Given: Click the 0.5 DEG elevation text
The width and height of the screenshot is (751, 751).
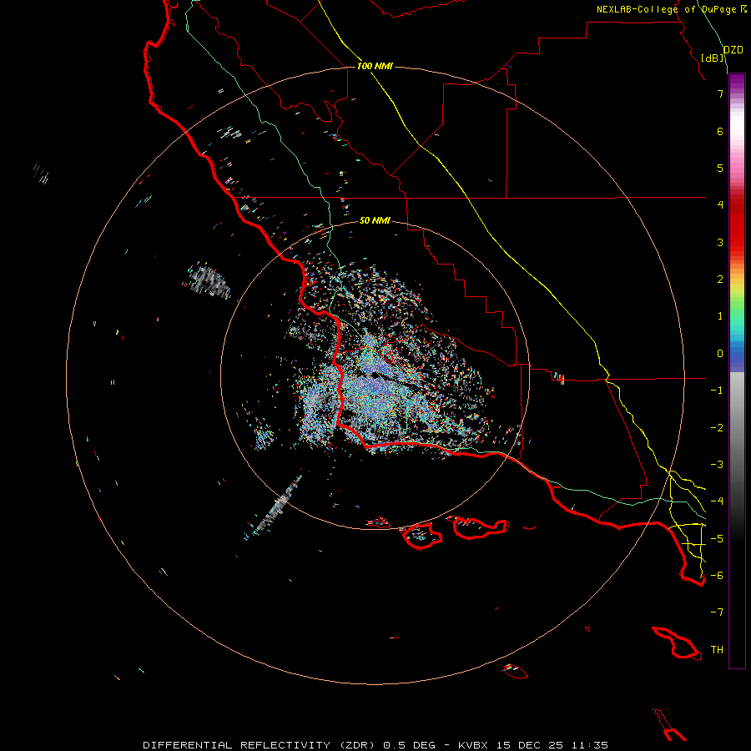Looking at the screenshot, I should point(410,745).
